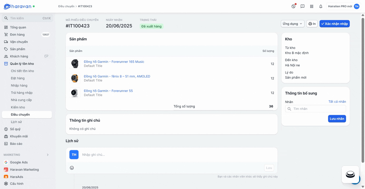
Task: Click the Sản phẩm tag icon
Action: [x=6, y=49]
